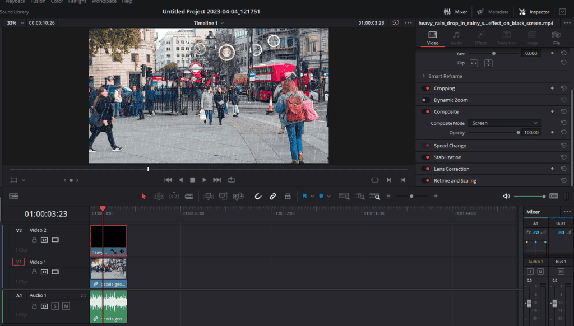Click the Full Extent Zoom icon
Screen dimensions: 574x326
point(344,197)
